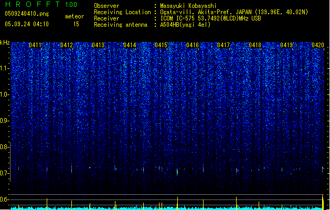Click the Receiving antenna label

point(121,25)
